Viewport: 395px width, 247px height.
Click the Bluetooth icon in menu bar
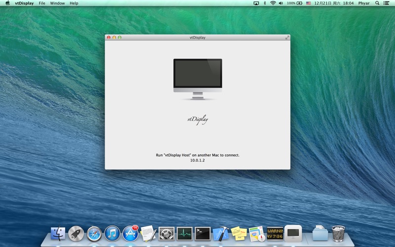tap(265, 3)
